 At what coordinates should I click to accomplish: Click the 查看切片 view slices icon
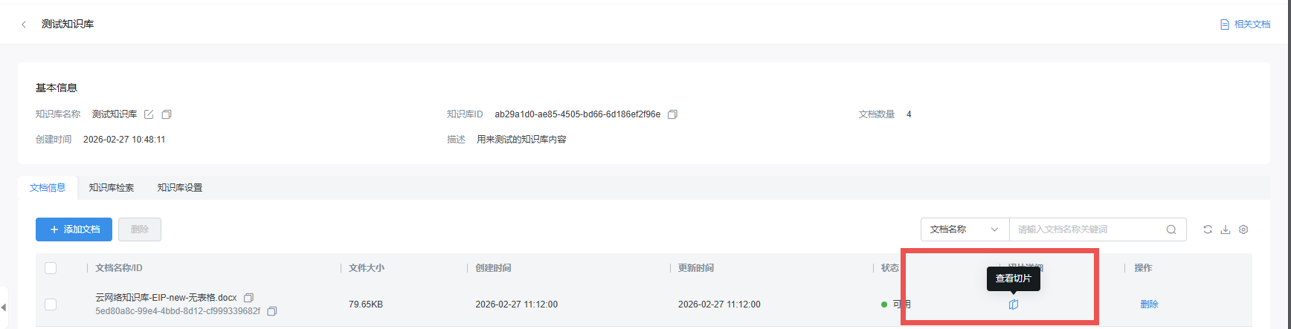pyautogui.click(x=1013, y=304)
